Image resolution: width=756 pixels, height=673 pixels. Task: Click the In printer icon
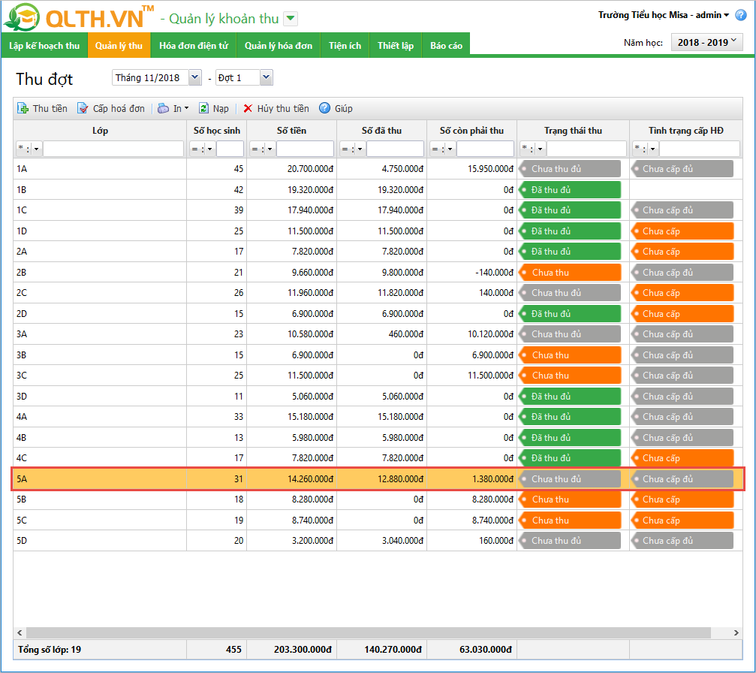tap(163, 109)
